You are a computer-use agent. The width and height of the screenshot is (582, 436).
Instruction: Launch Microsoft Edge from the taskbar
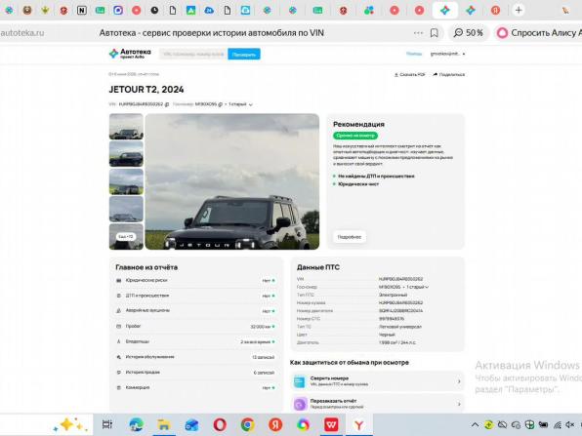(x=136, y=424)
